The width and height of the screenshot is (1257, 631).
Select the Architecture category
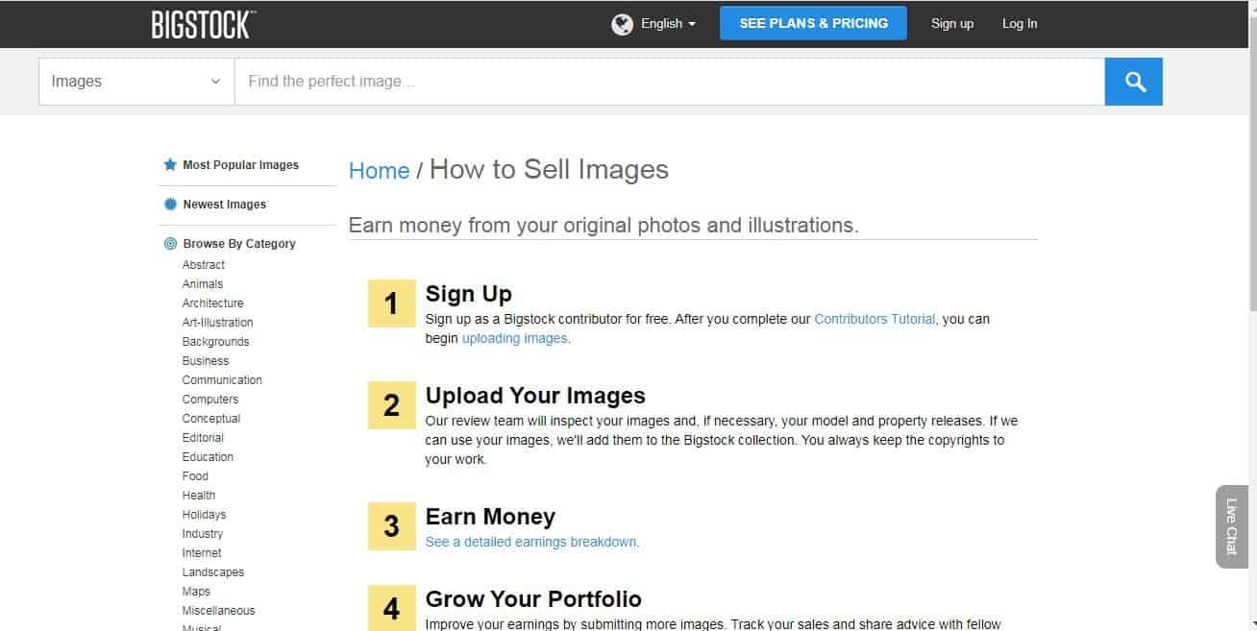(x=212, y=303)
